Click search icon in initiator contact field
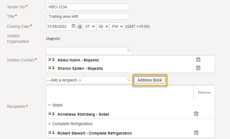Image resolution: width=230 pixels, height=139 pixels. coord(129,51)
